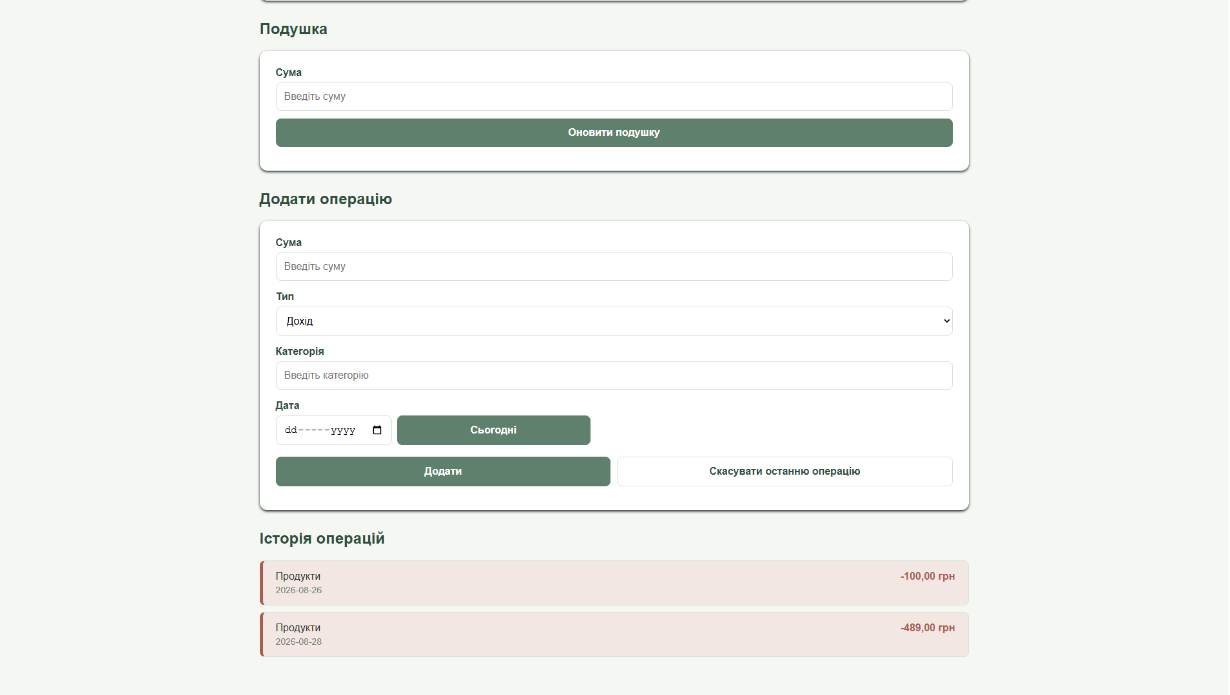Select the -489,00 грн amount

[x=928, y=628]
